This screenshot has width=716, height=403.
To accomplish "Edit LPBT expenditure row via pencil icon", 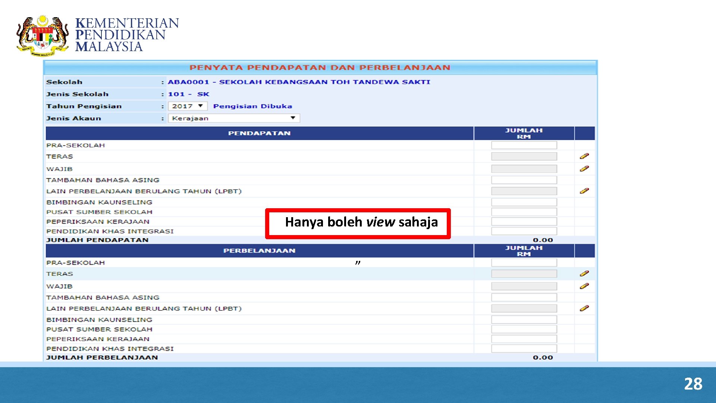I will (584, 308).
